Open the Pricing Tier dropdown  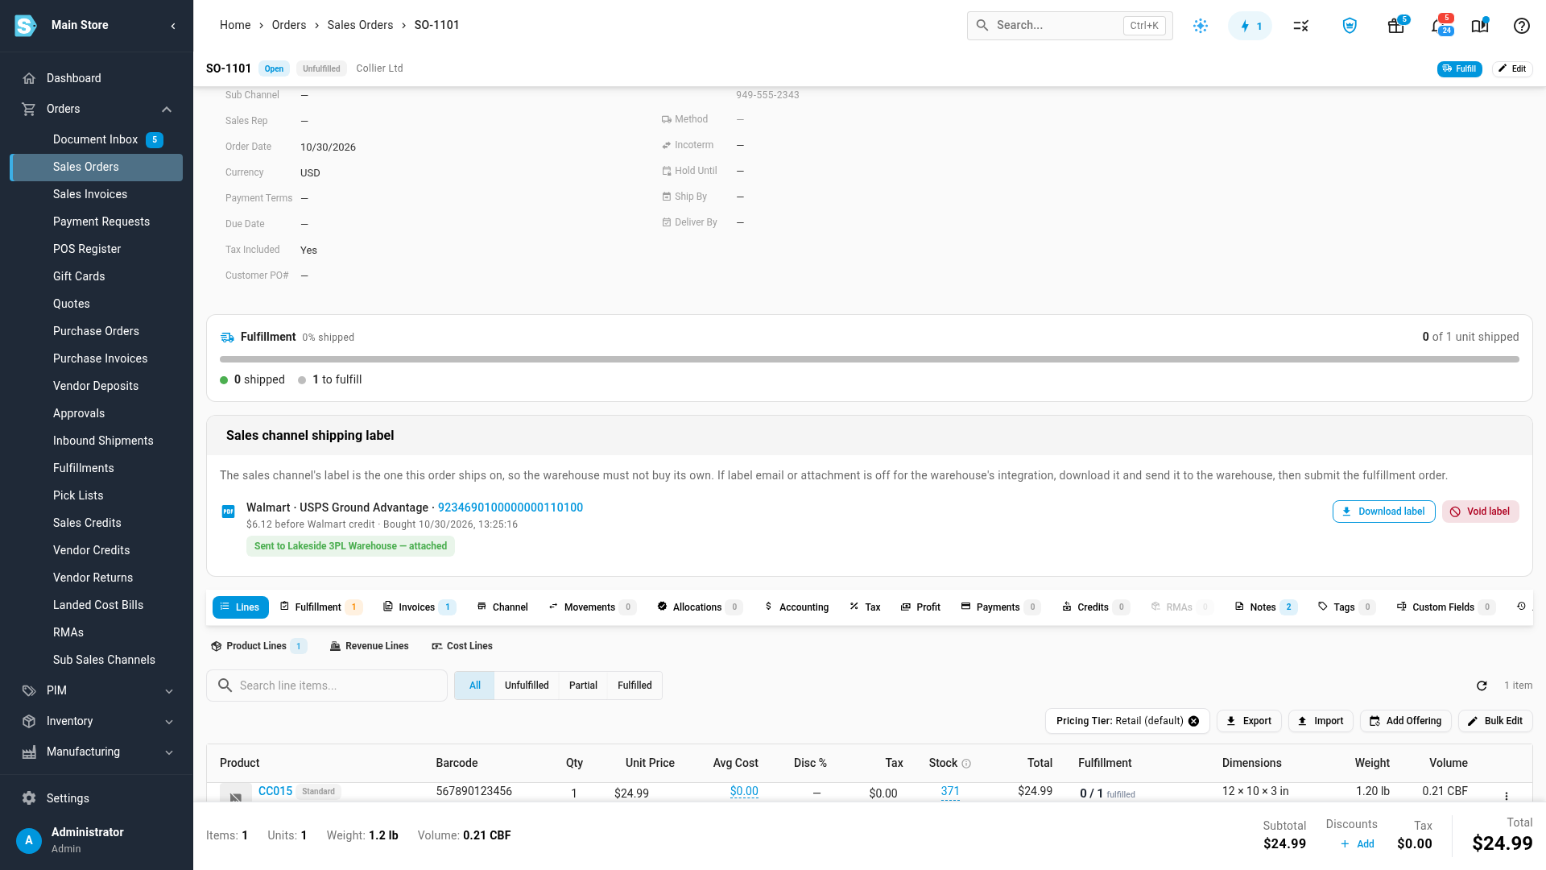[1127, 721]
